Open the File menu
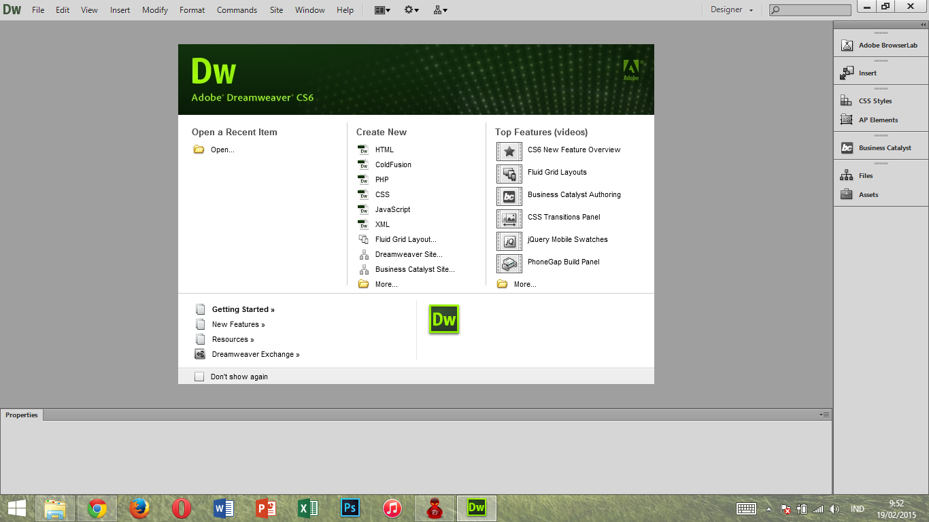 (x=38, y=10)
